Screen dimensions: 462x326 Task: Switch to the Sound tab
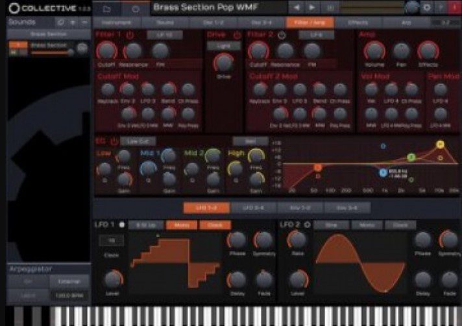[165, 23]
